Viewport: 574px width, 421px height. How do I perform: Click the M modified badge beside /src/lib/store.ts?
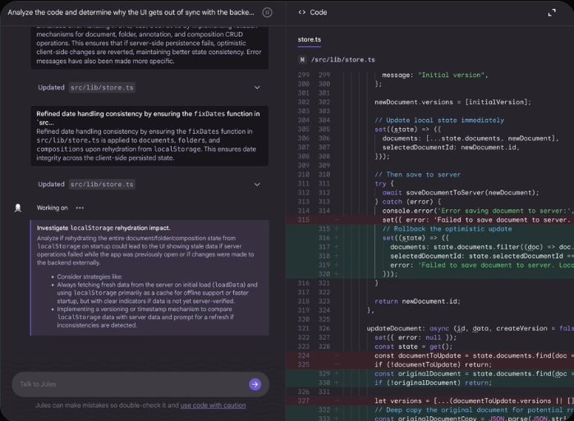302,60
